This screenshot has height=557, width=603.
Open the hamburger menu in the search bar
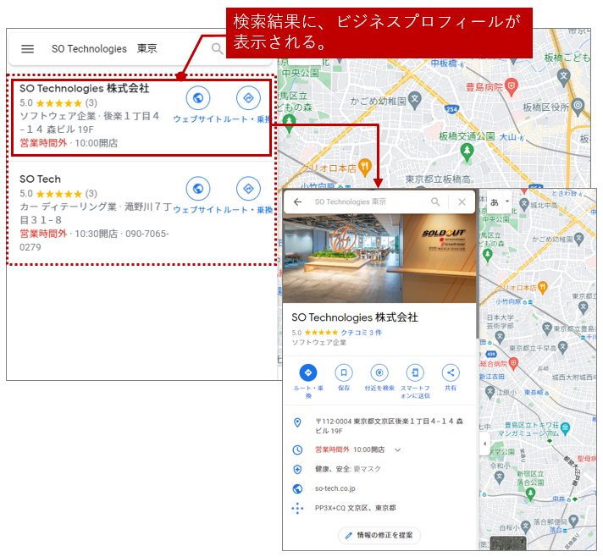pyautogui.click(x=27, y=49)
